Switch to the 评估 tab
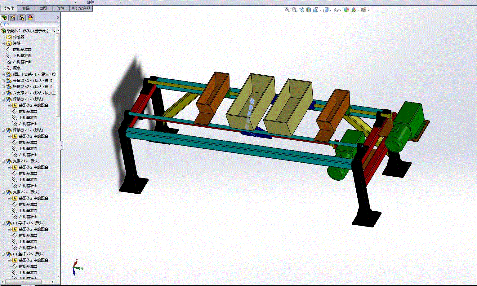The image size is (477, 286). 61,8
